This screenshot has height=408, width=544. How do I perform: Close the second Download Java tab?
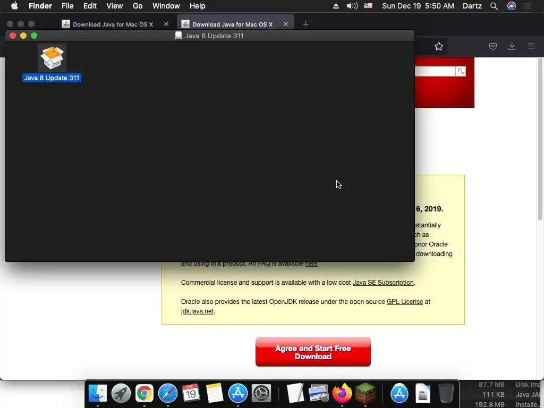285,24
